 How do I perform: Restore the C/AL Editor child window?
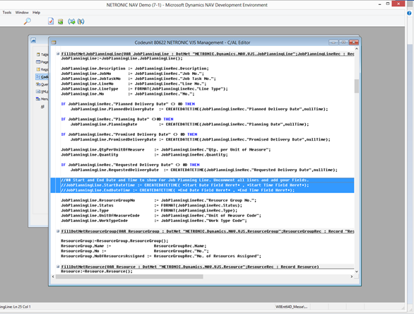click(x=343, y=42)
